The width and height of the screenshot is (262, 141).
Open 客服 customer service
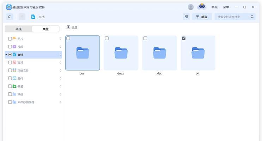214,7
